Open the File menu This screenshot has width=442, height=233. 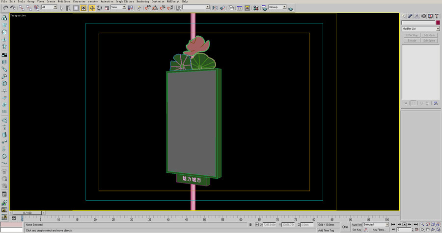tap(4, 1)
